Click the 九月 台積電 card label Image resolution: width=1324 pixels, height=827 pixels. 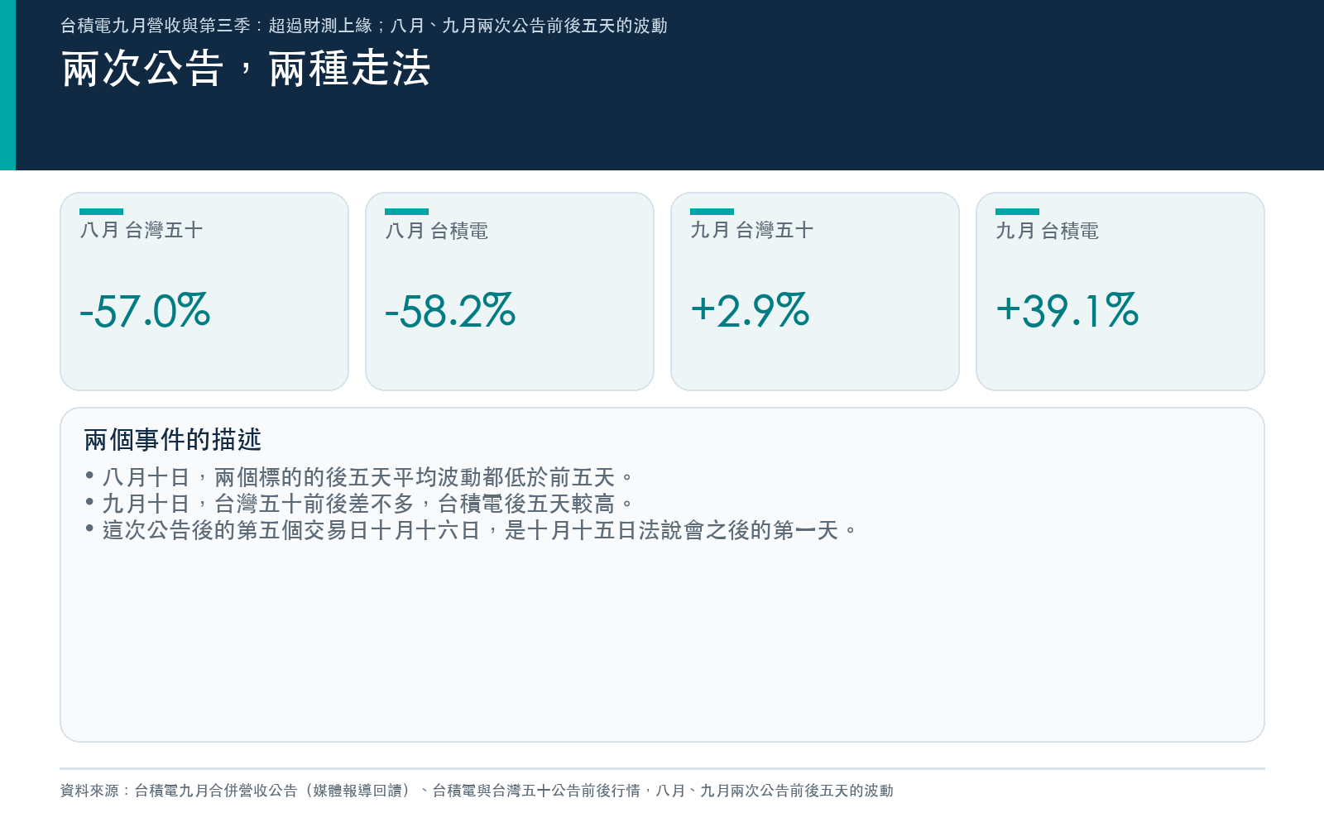[x=1048, y=231]
